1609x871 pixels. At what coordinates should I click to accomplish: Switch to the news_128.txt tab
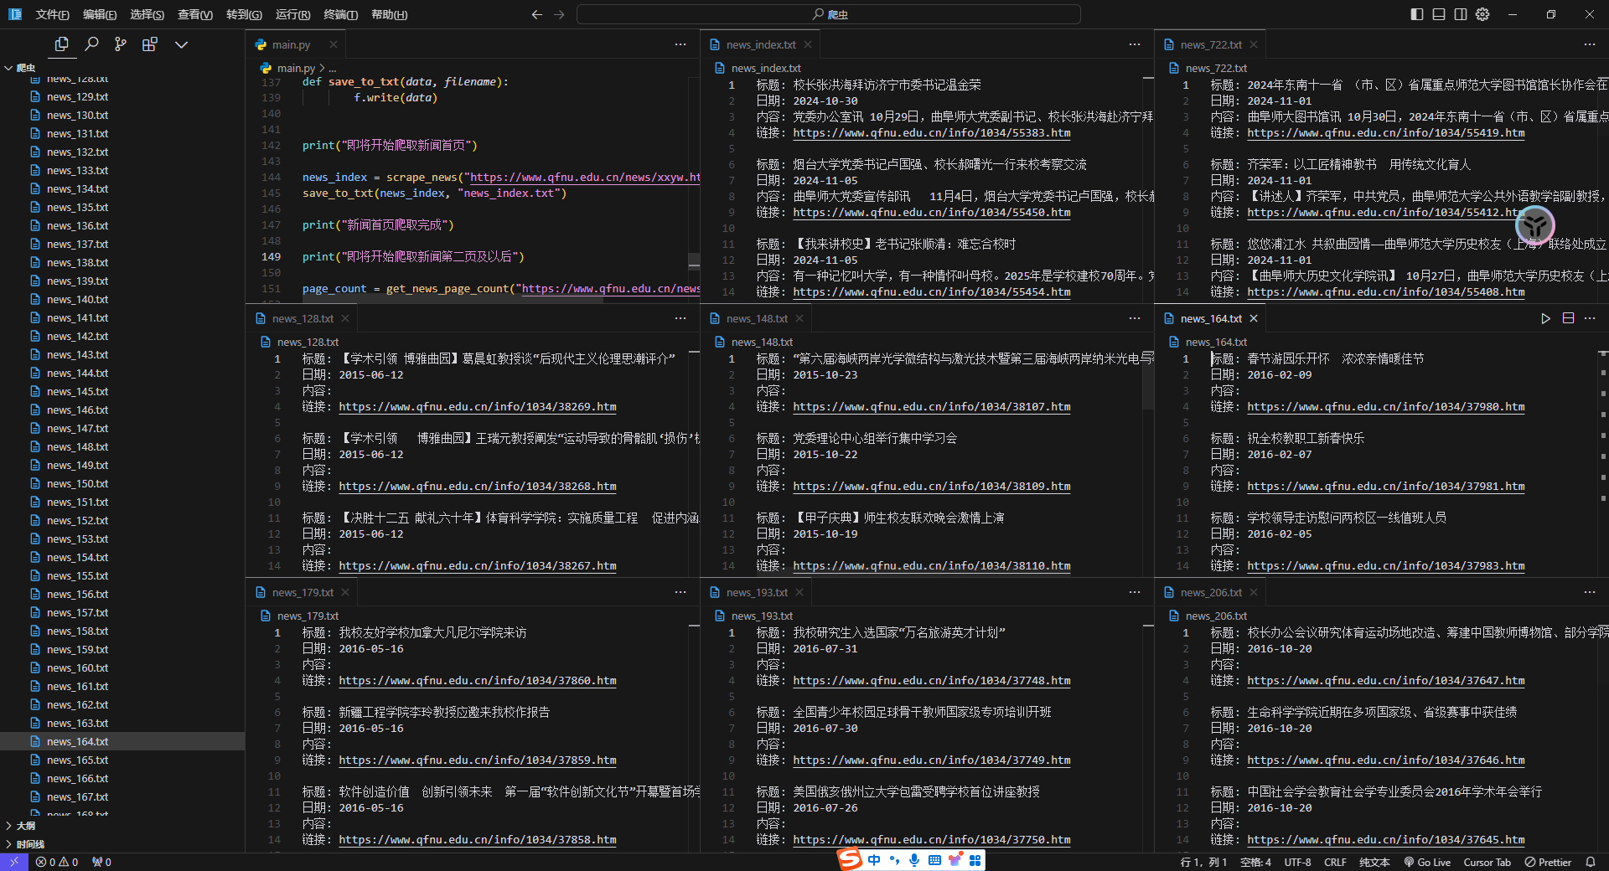(302, 318)
